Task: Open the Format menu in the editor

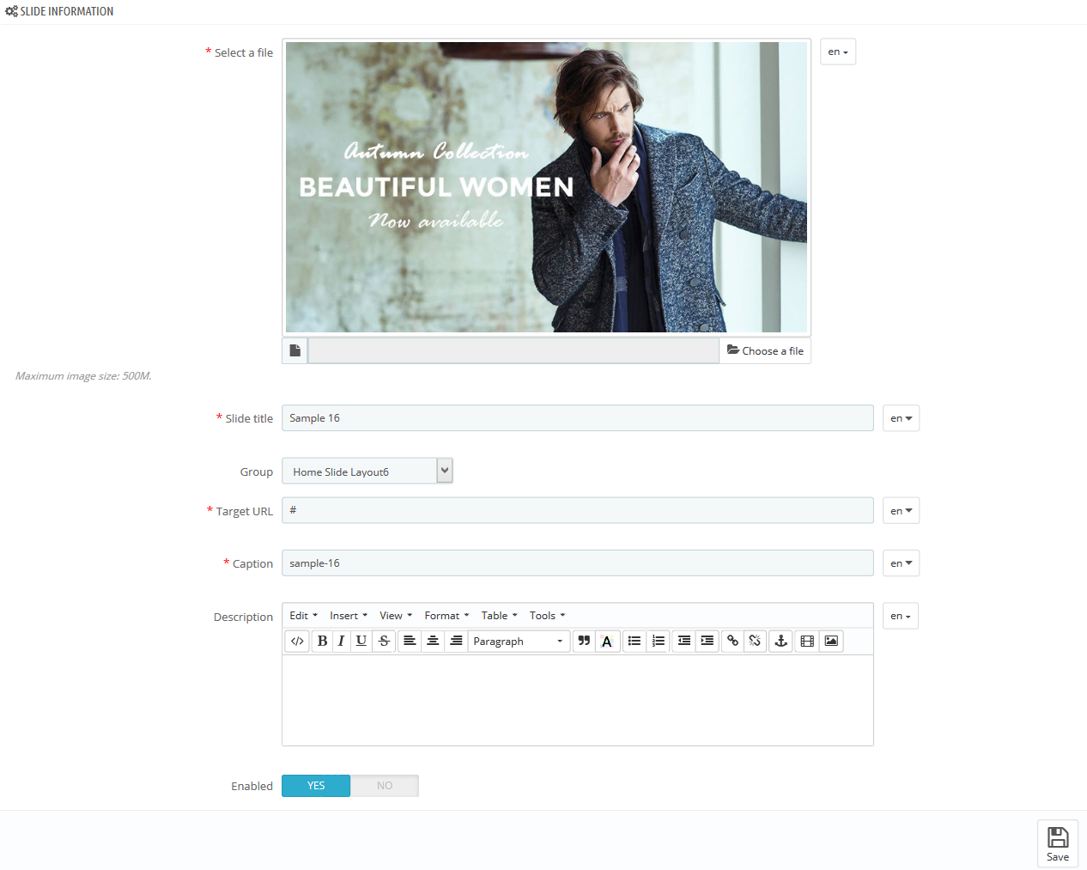Action: pos(446,616)
